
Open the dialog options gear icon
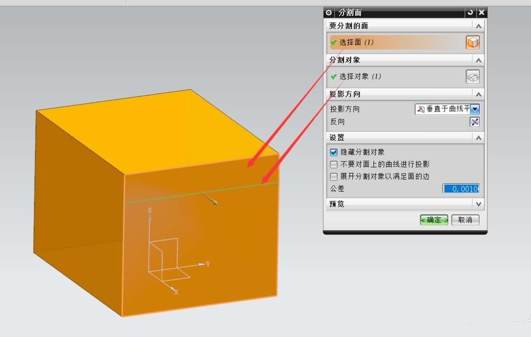329,12
